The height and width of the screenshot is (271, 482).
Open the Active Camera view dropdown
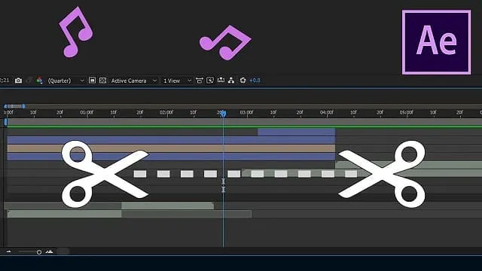134,81
